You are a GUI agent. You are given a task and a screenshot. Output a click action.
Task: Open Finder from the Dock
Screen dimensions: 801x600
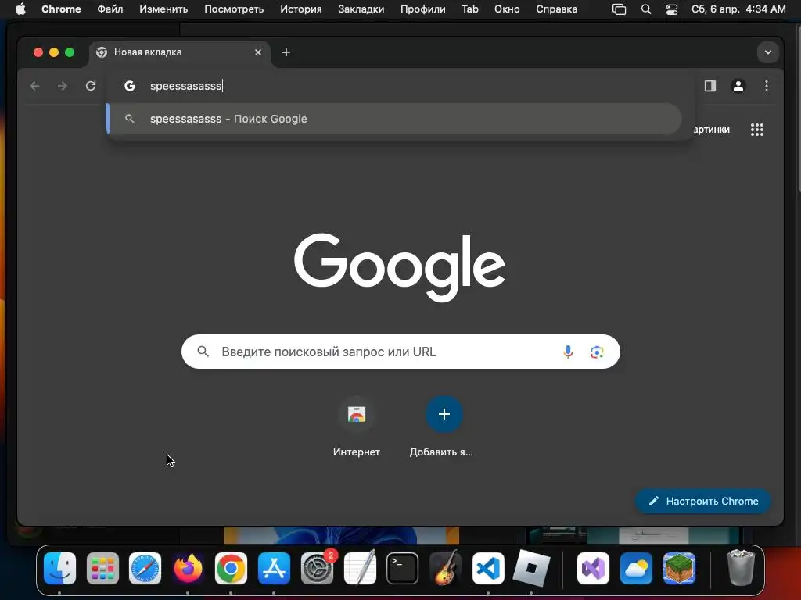click(59, 569)
